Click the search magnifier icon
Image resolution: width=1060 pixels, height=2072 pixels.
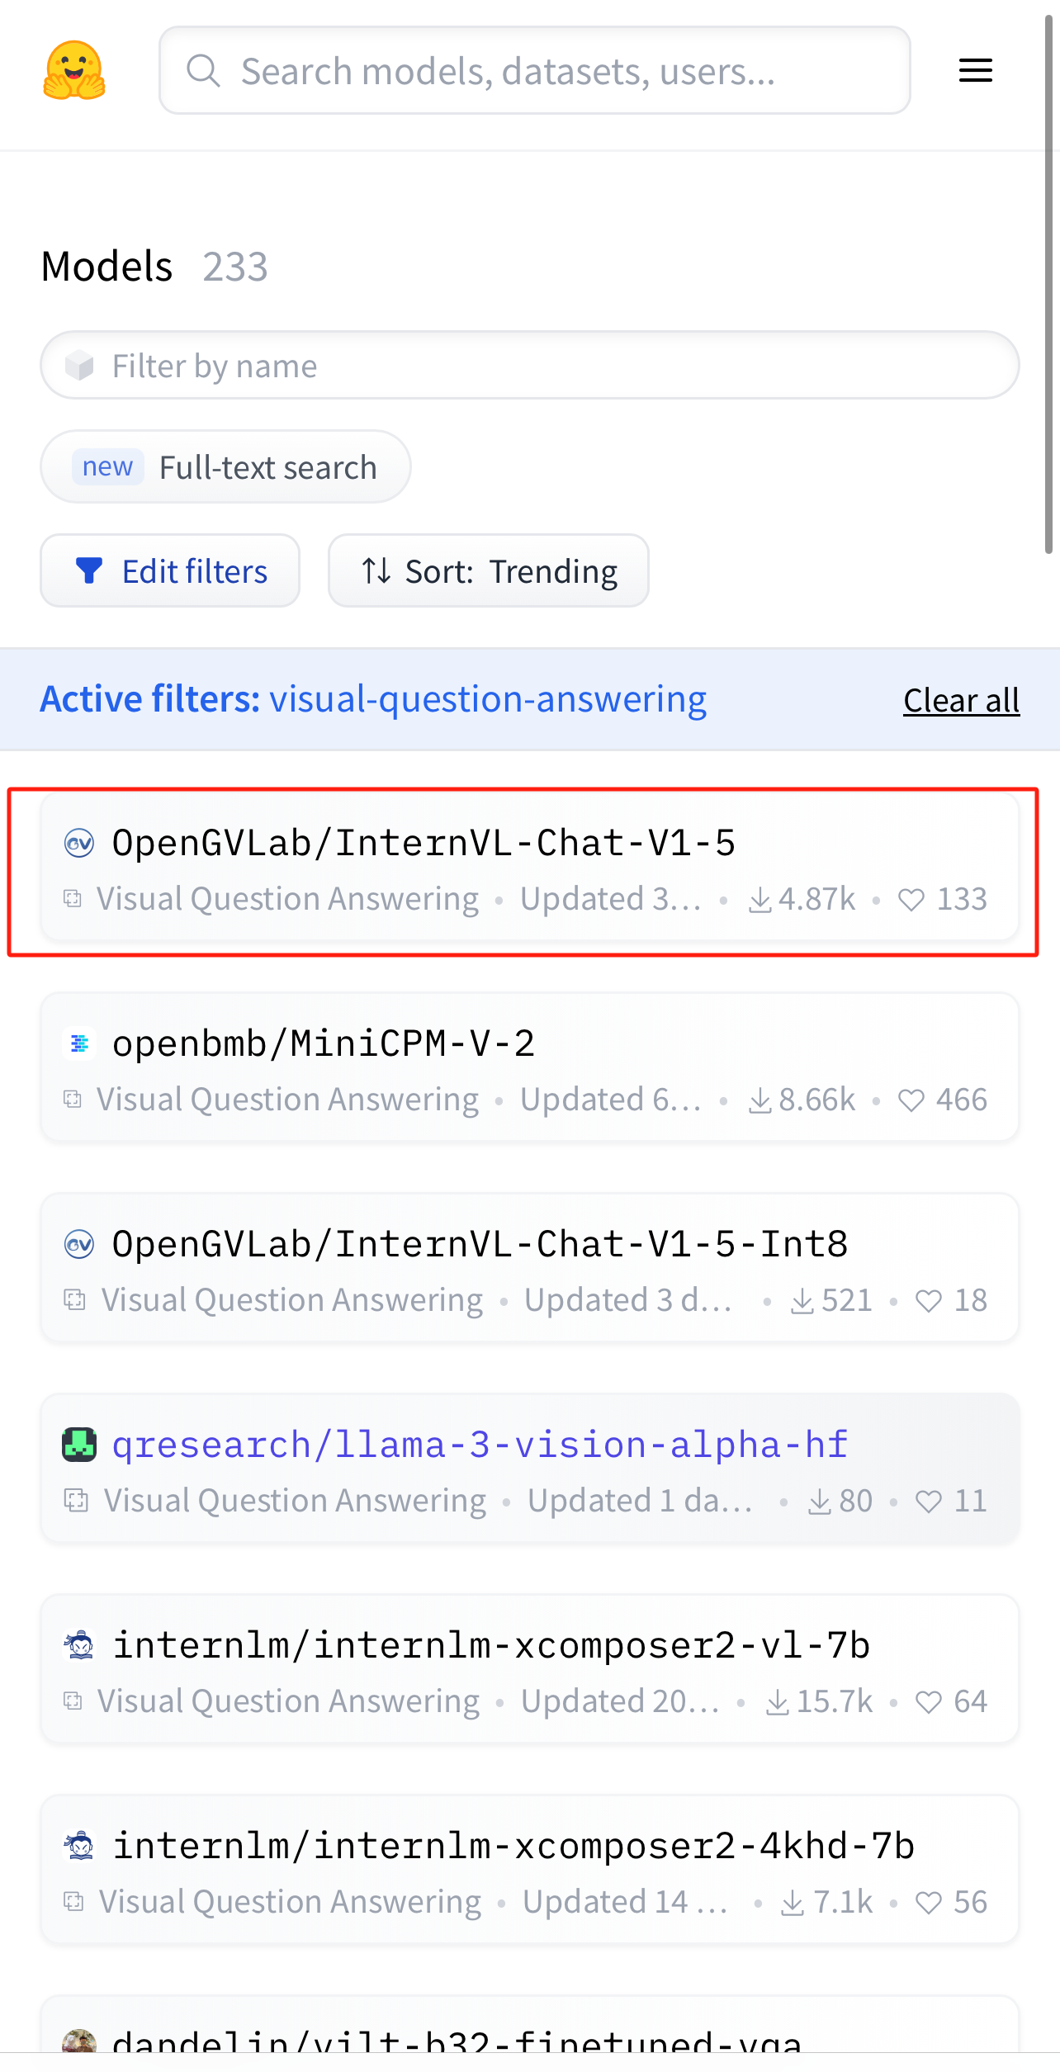pos(203,71)
